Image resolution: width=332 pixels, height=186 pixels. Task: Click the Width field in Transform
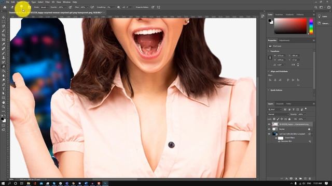pos(282,56)
